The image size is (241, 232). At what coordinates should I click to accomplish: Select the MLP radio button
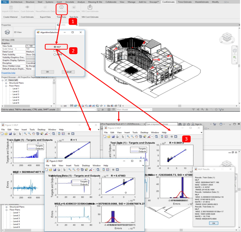55,47
